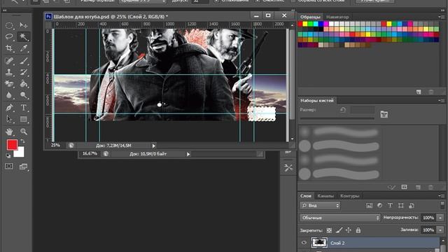Toggle lock layer position
This screenshot has width=448, height=252.
(349, 230)
